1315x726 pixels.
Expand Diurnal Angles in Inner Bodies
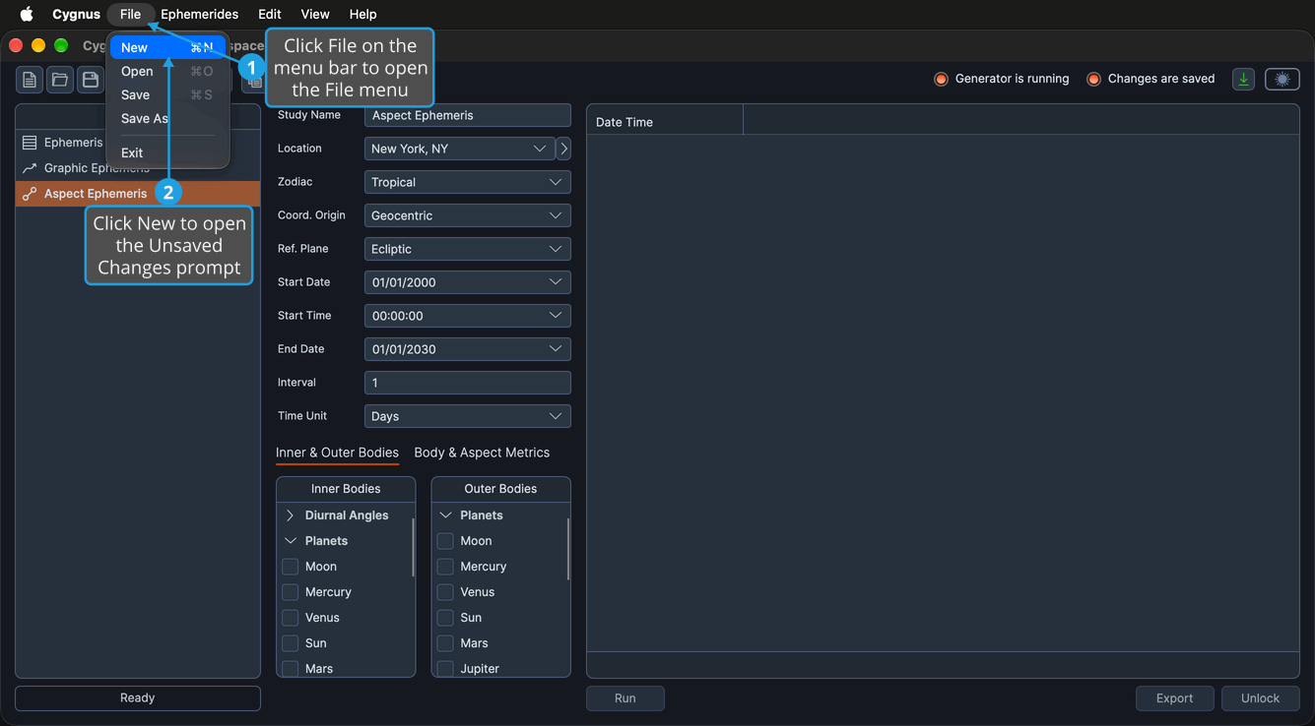pos(291,515)
